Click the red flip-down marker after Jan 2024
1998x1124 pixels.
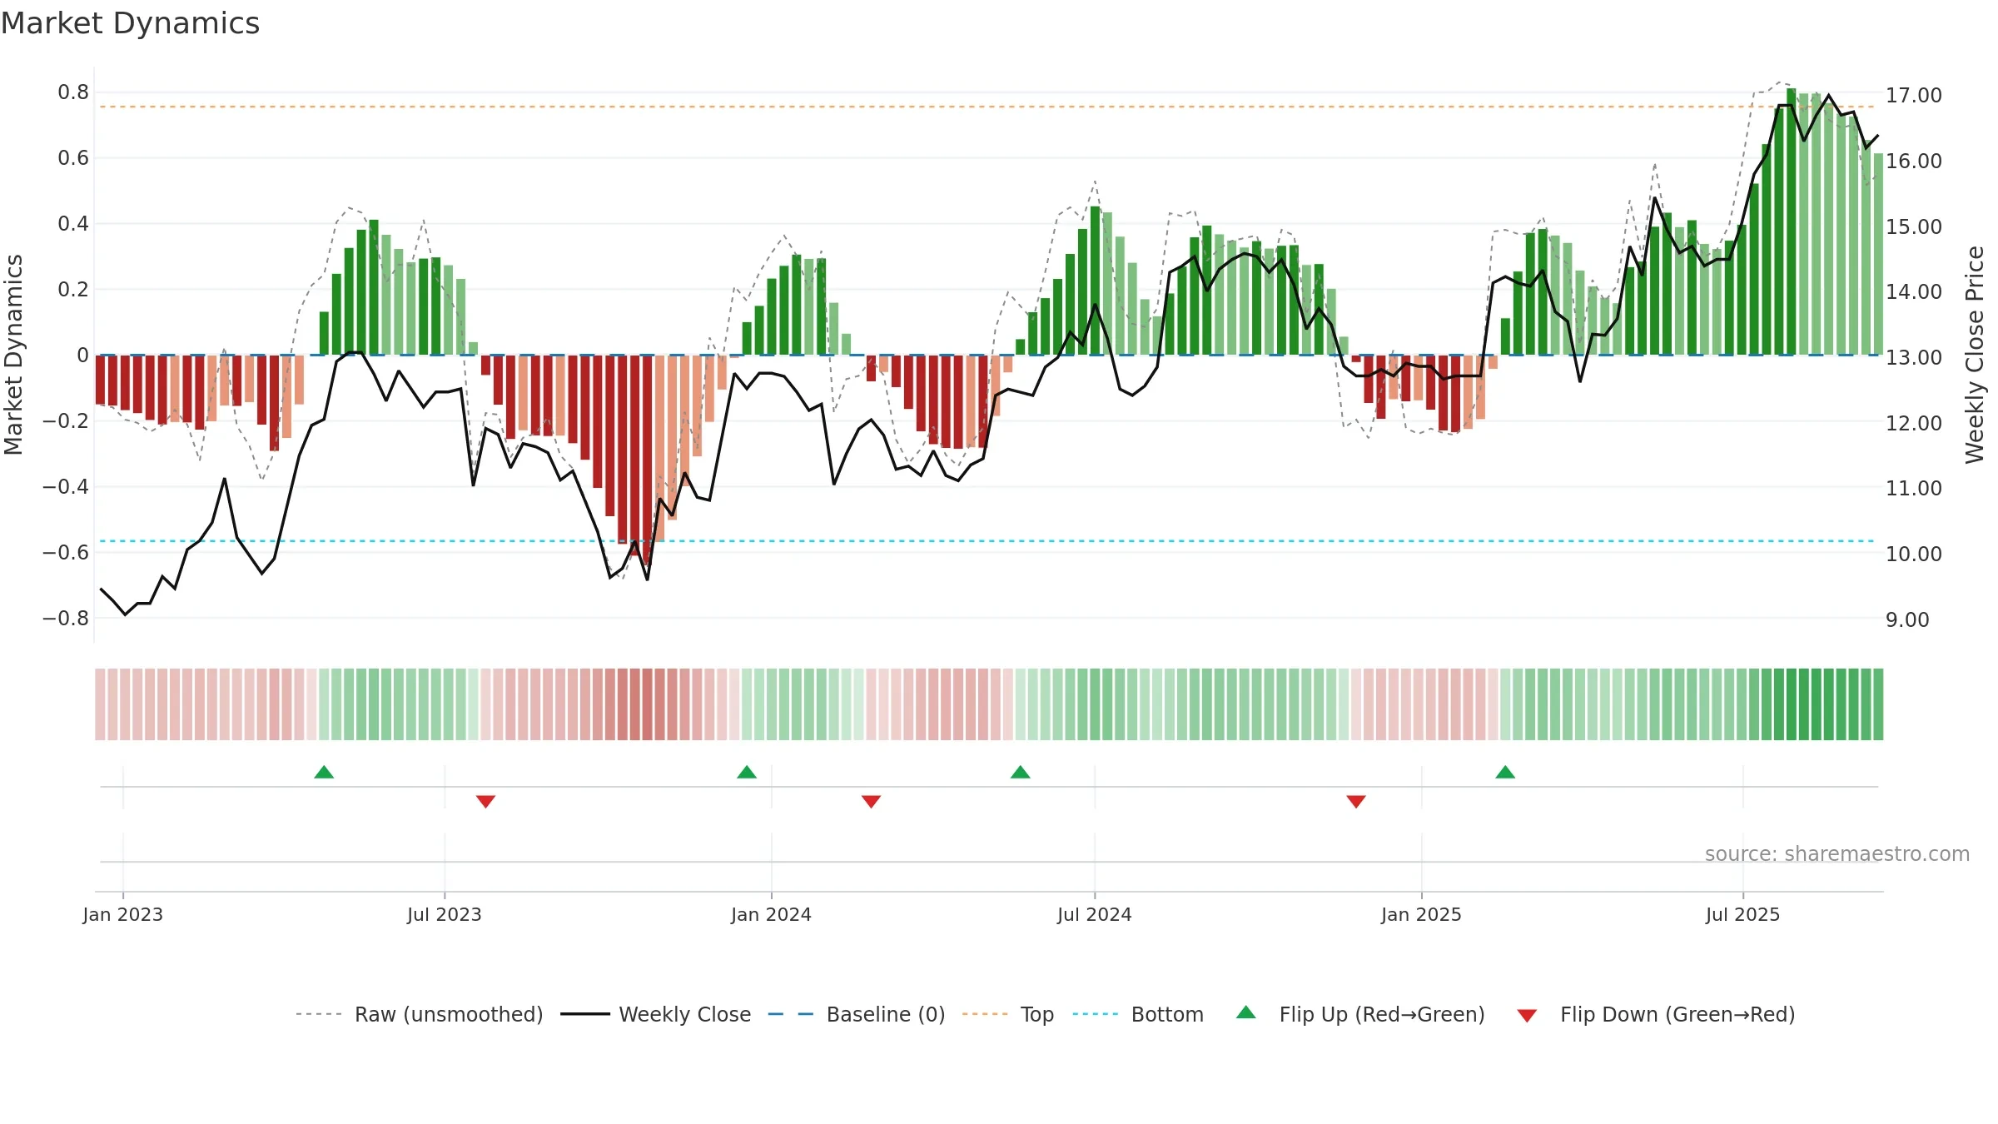(871, 802)
